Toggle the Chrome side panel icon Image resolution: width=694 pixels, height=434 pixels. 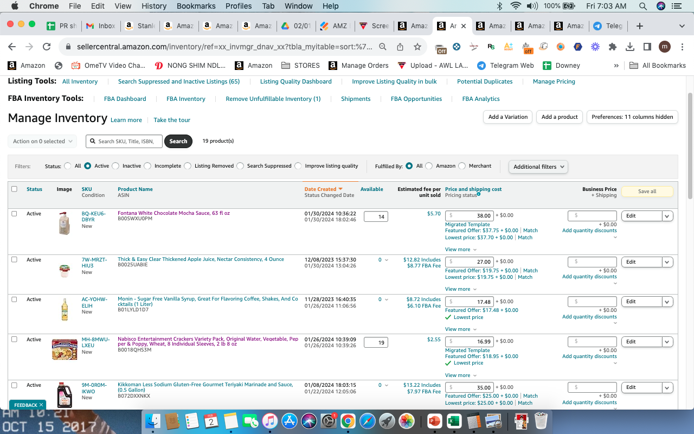(x=647, y=47)
